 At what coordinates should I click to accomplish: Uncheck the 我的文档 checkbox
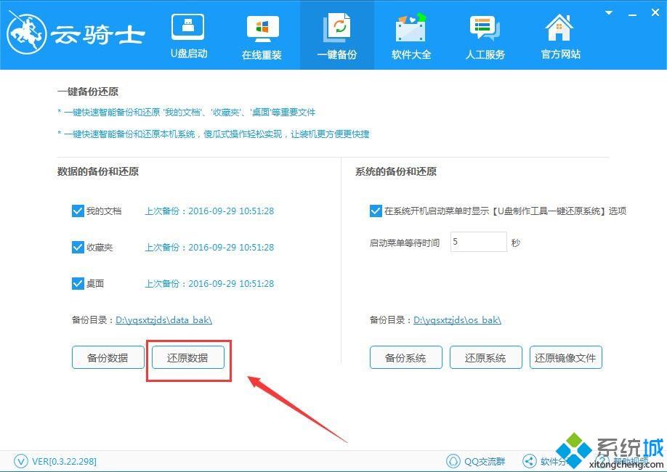(x=78, y=211)
